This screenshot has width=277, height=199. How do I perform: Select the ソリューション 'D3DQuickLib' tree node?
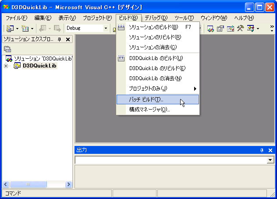click(x=42, y=58)
